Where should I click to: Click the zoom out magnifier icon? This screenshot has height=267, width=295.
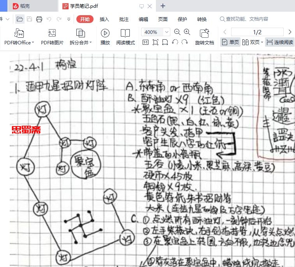click(177, 32)
